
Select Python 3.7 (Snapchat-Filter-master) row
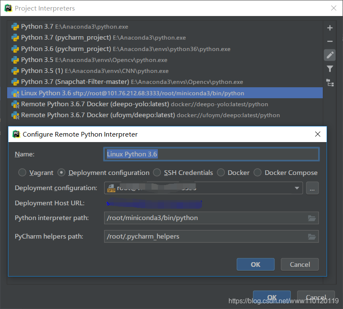click(165, 82)
